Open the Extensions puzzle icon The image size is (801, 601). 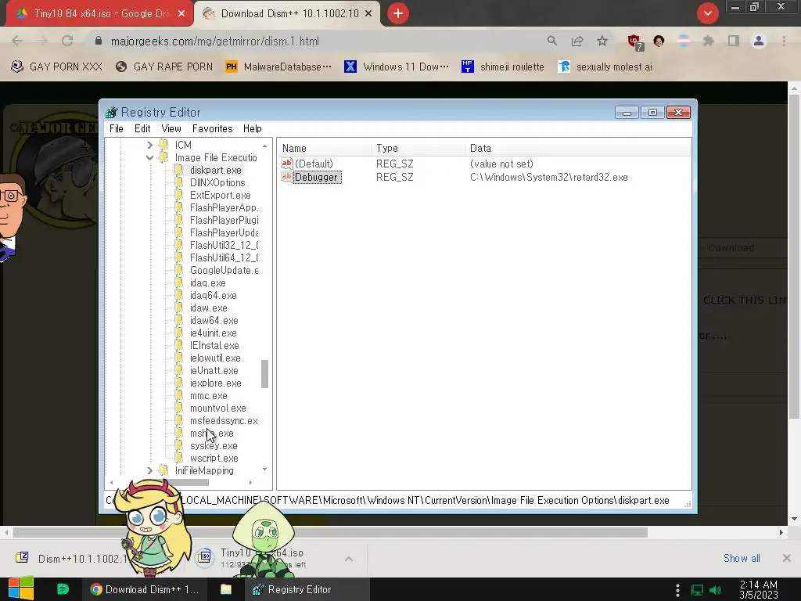[708, 41]
